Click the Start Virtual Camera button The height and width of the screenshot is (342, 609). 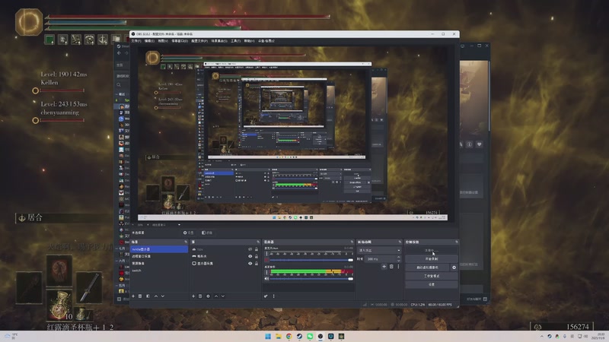428,268
